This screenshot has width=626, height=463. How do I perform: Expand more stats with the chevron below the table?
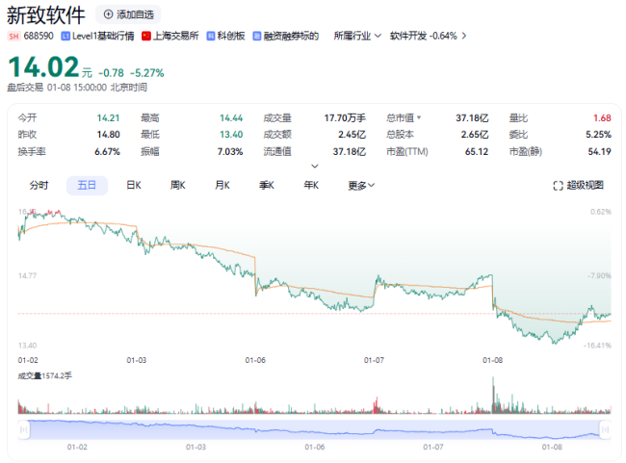point(315,166)
